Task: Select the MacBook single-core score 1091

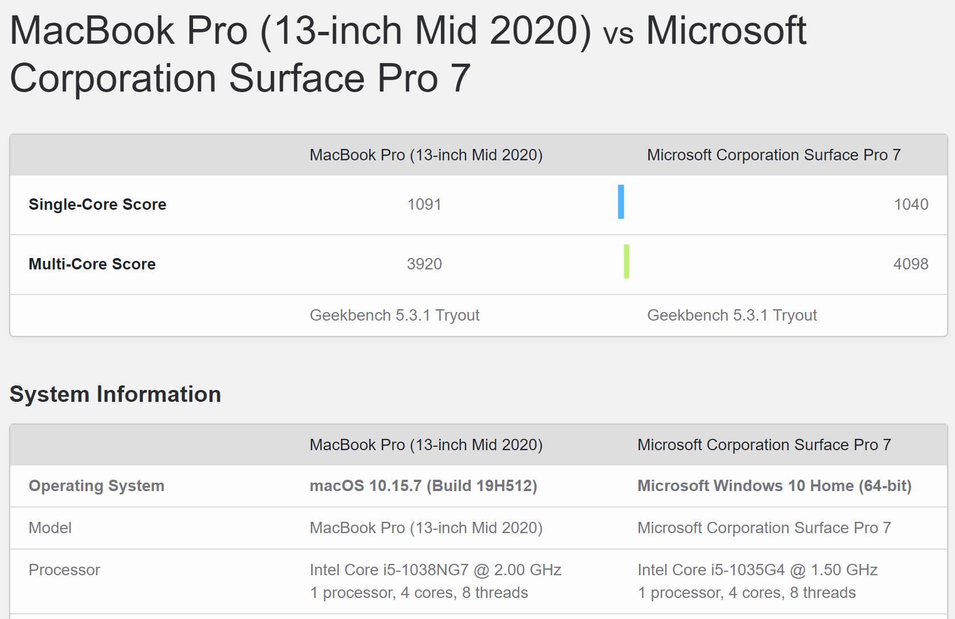Action: point(424,205)
